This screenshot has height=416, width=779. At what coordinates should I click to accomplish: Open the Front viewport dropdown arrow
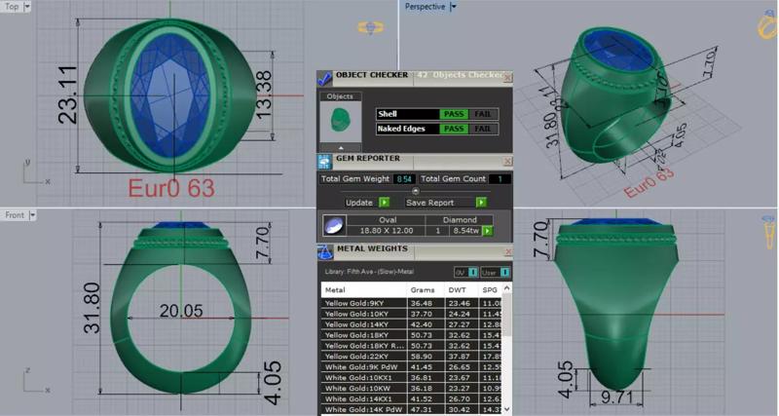coord(32,215)
